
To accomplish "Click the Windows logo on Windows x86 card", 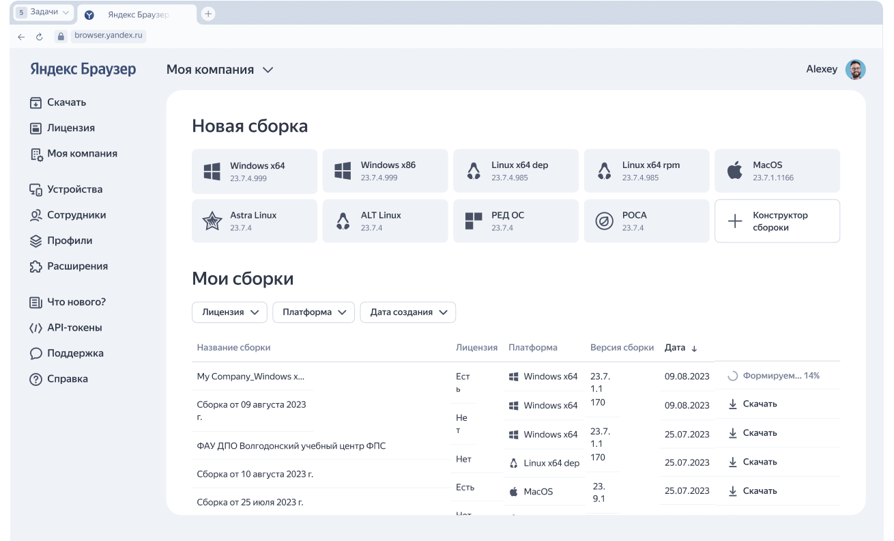I will coord(343,171).
